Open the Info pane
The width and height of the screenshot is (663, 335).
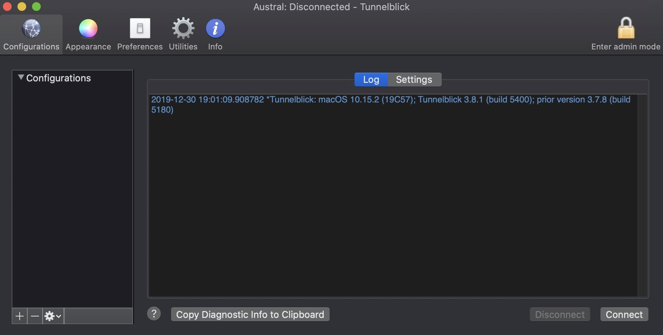click(215, 35)
